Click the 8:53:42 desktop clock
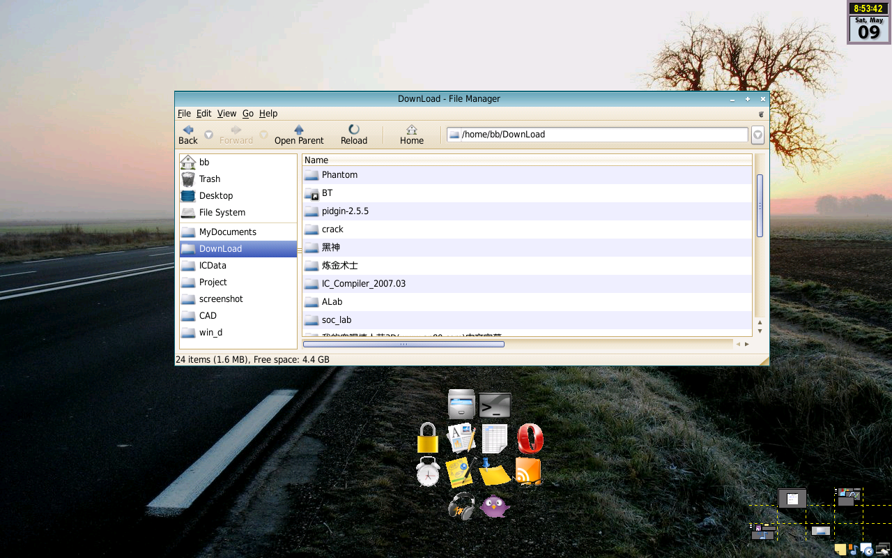892x558 pixels. coord(869,8)
